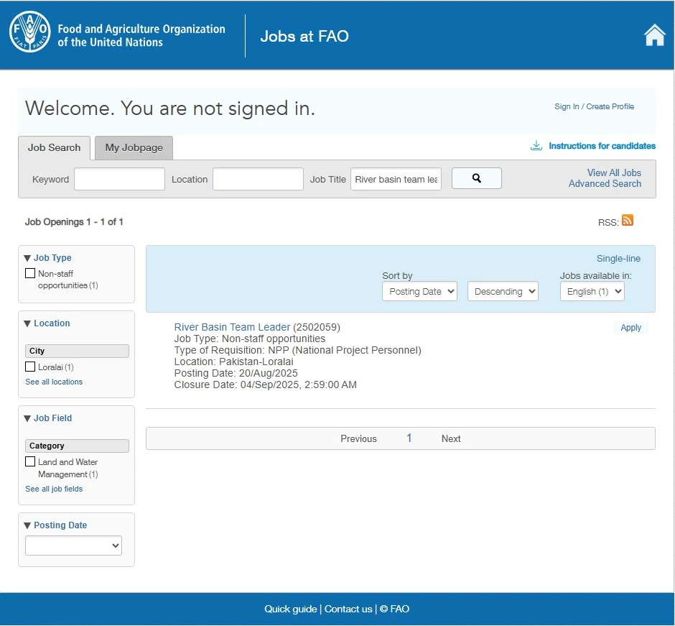The height and width of the screenshot is (626, 675).
Task: Click the magnifying glass search button
Action: tap(477, 178)
